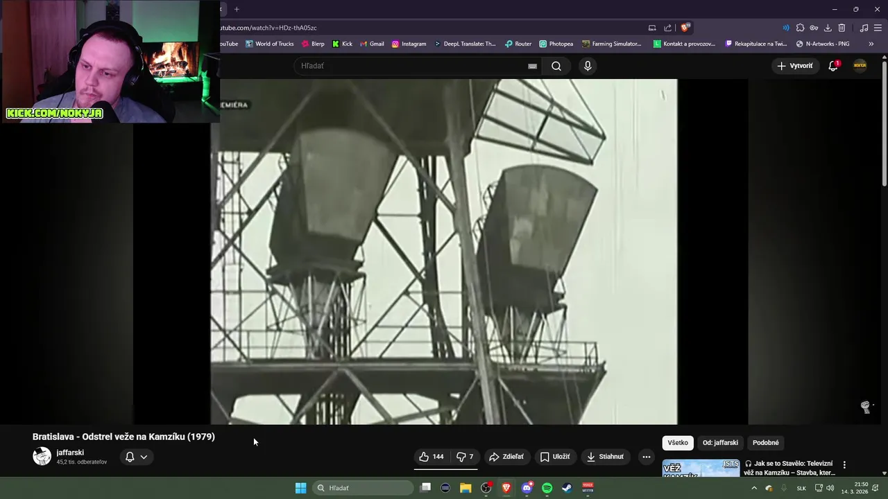The image size is (888, 499).
Task: Open the browser extensions puzzle icon
Action: pyautogui.click(x=800, y=28)
